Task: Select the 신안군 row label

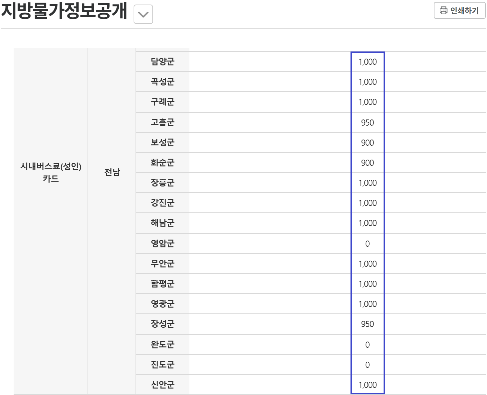Action: (x=162, y=385)
